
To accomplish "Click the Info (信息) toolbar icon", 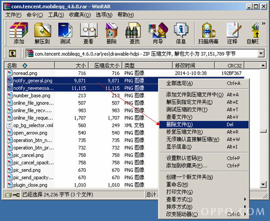I will 181,33.
